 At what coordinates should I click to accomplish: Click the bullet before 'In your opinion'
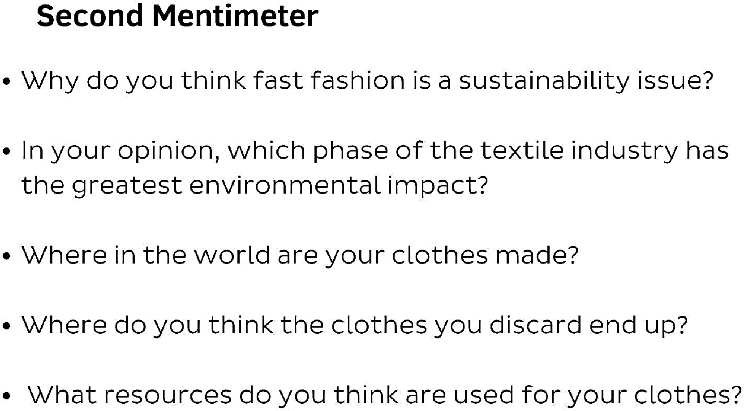[6, 152]
